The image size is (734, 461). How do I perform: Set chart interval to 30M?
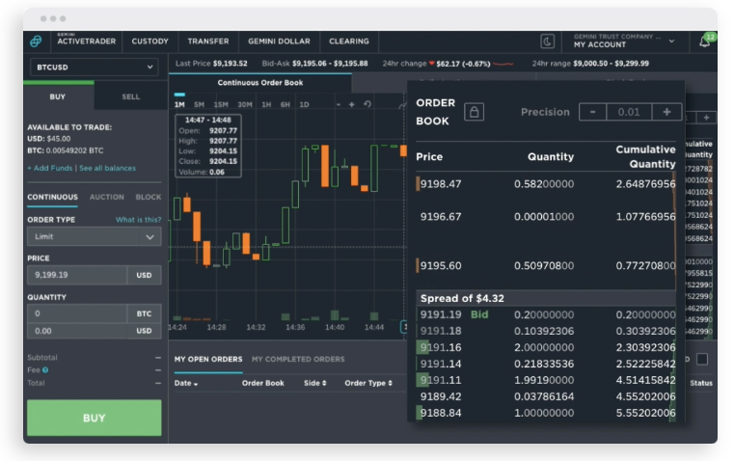(x=245, y=104)
